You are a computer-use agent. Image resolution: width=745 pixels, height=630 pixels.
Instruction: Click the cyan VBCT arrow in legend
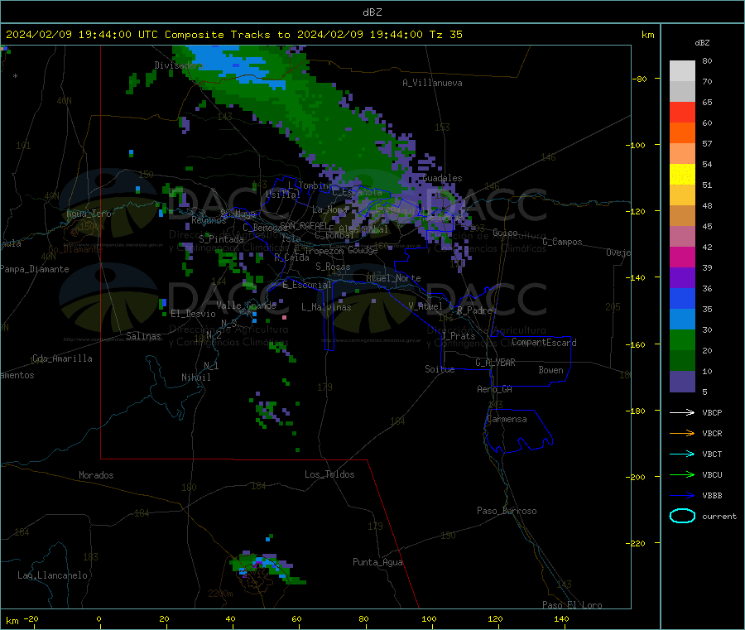(x=682, y=454)
